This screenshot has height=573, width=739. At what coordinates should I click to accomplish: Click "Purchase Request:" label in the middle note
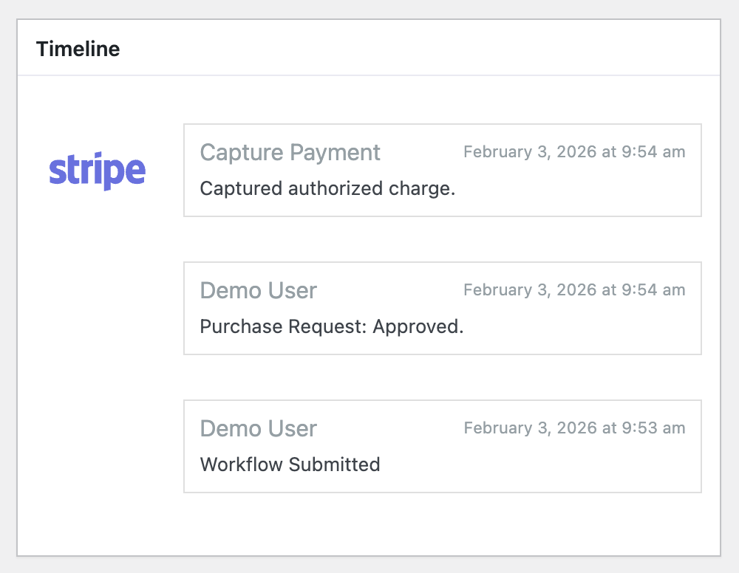pos(284,326)
